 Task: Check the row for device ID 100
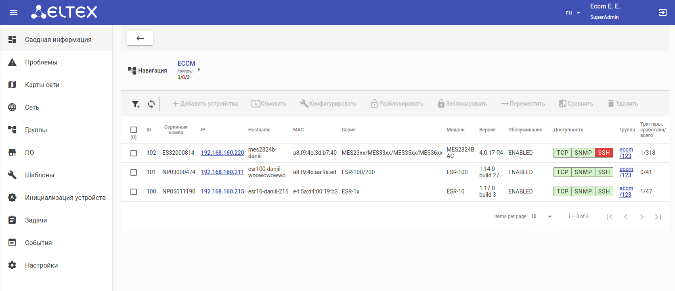pyautogui.click(x=134, y=192)
